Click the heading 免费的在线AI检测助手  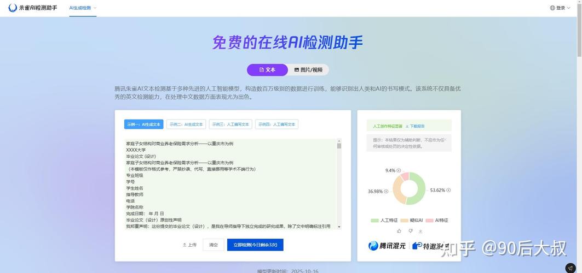tap(287, 43)
